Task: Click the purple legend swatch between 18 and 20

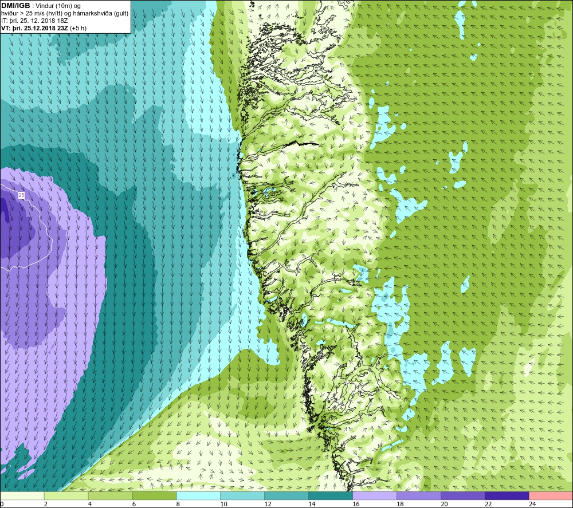Action: click(x=418, y=495)
